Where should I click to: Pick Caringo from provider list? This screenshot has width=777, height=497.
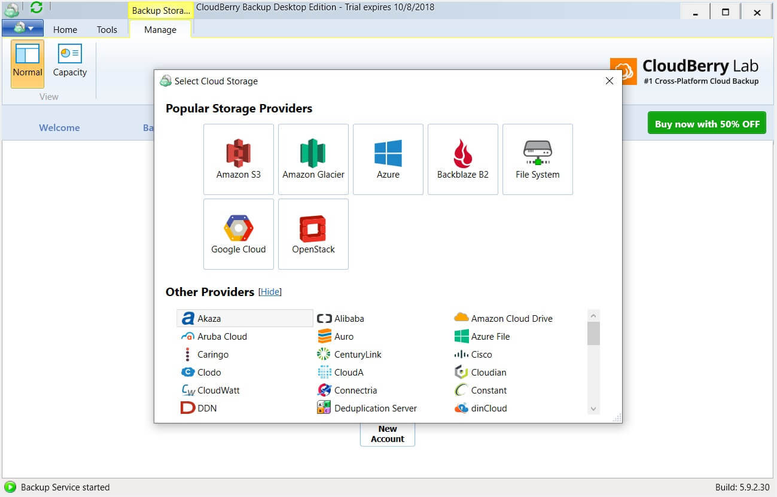(x=205, y=354)
